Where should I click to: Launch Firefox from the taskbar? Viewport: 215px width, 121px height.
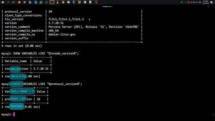pos(19,2)
